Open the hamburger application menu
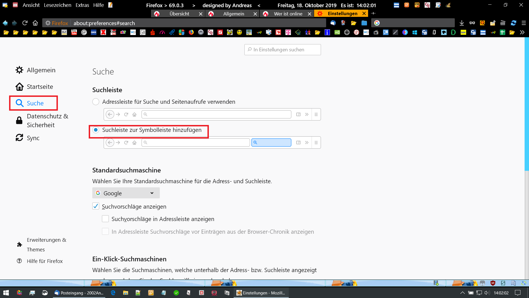Screen dimensions: 529x298 click(x=524, y=23)
